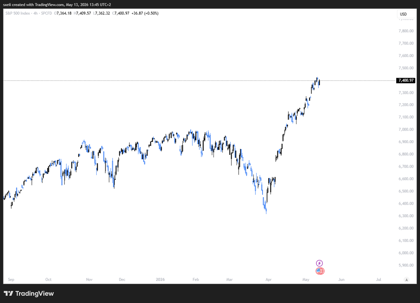
Task: Click the purple lightning event icon
Action: tap(319, 263)
